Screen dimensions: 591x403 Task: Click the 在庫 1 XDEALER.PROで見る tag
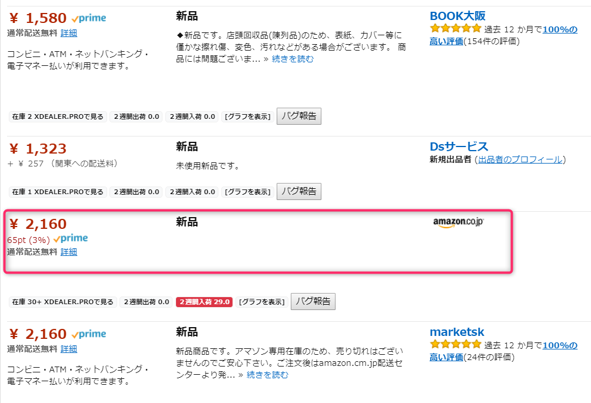58,192
